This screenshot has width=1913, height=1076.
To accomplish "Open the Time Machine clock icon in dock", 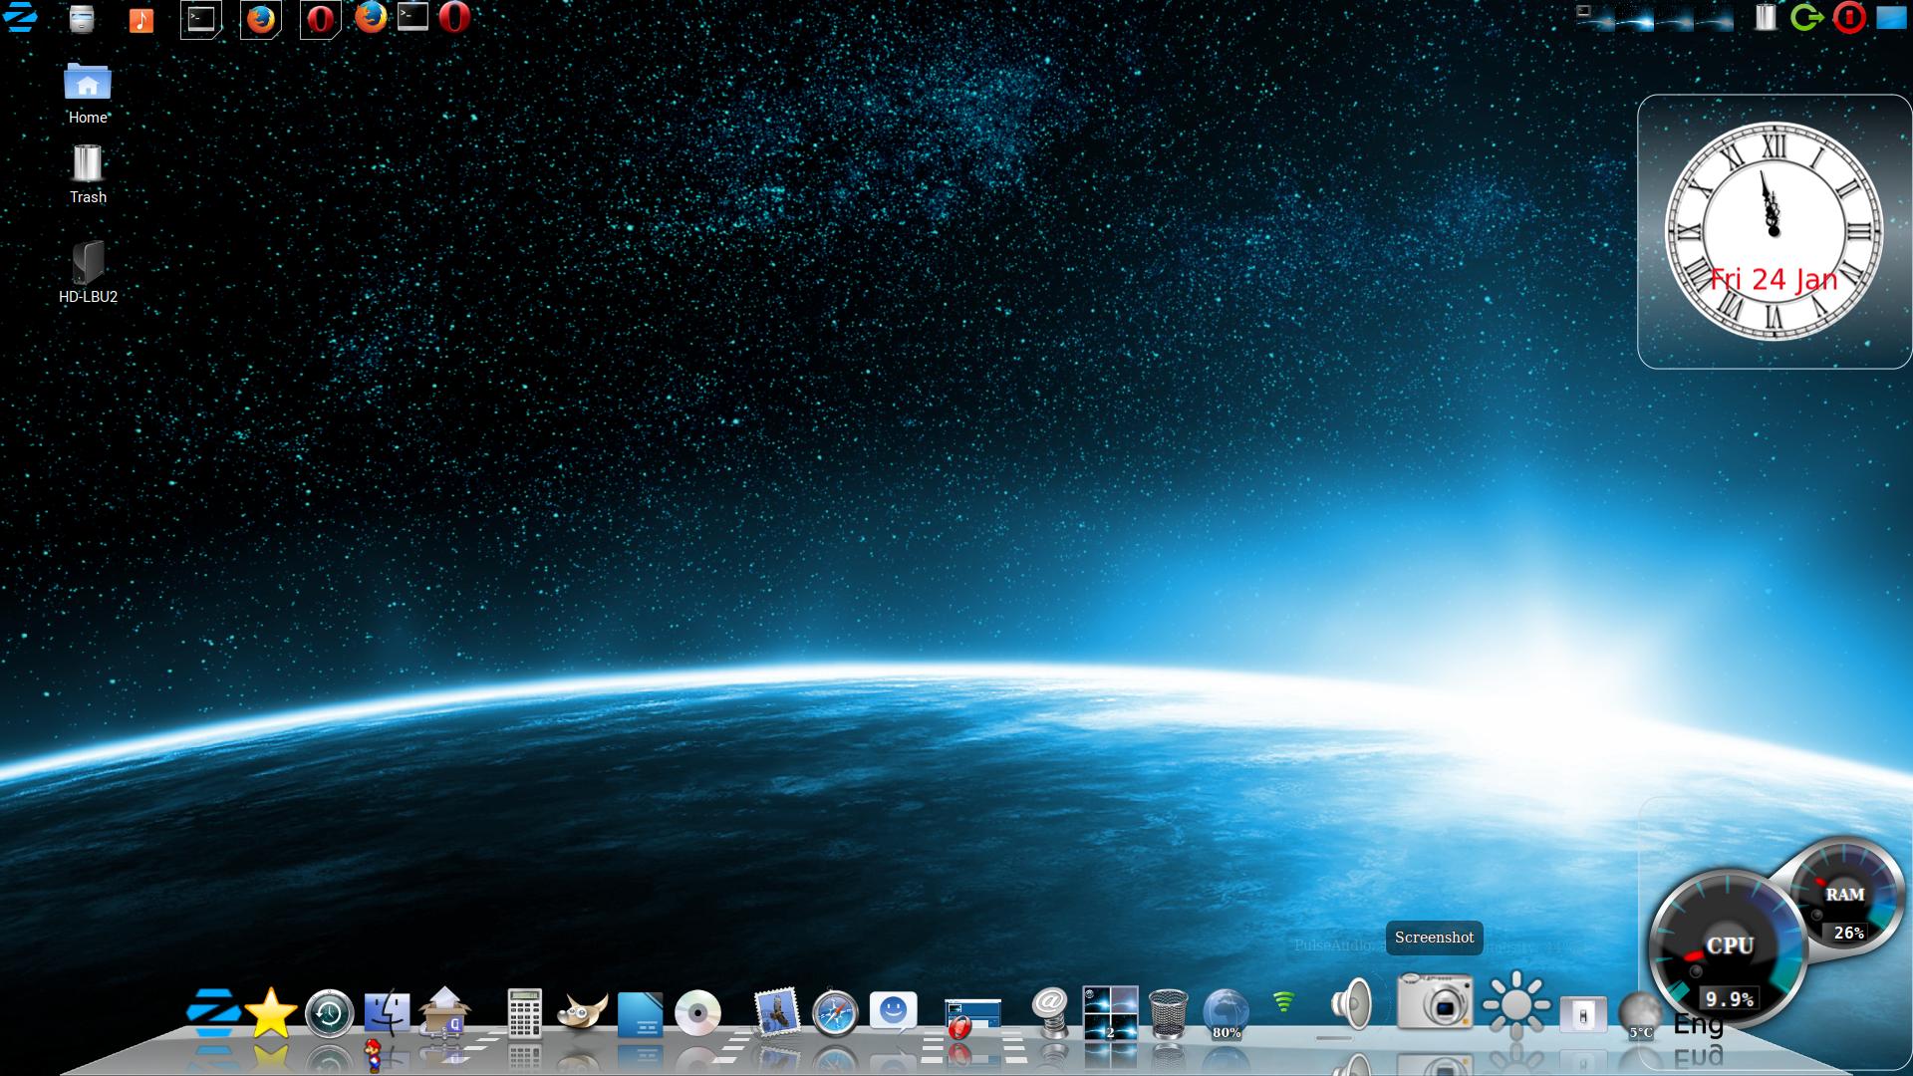I will [329, 1013].
